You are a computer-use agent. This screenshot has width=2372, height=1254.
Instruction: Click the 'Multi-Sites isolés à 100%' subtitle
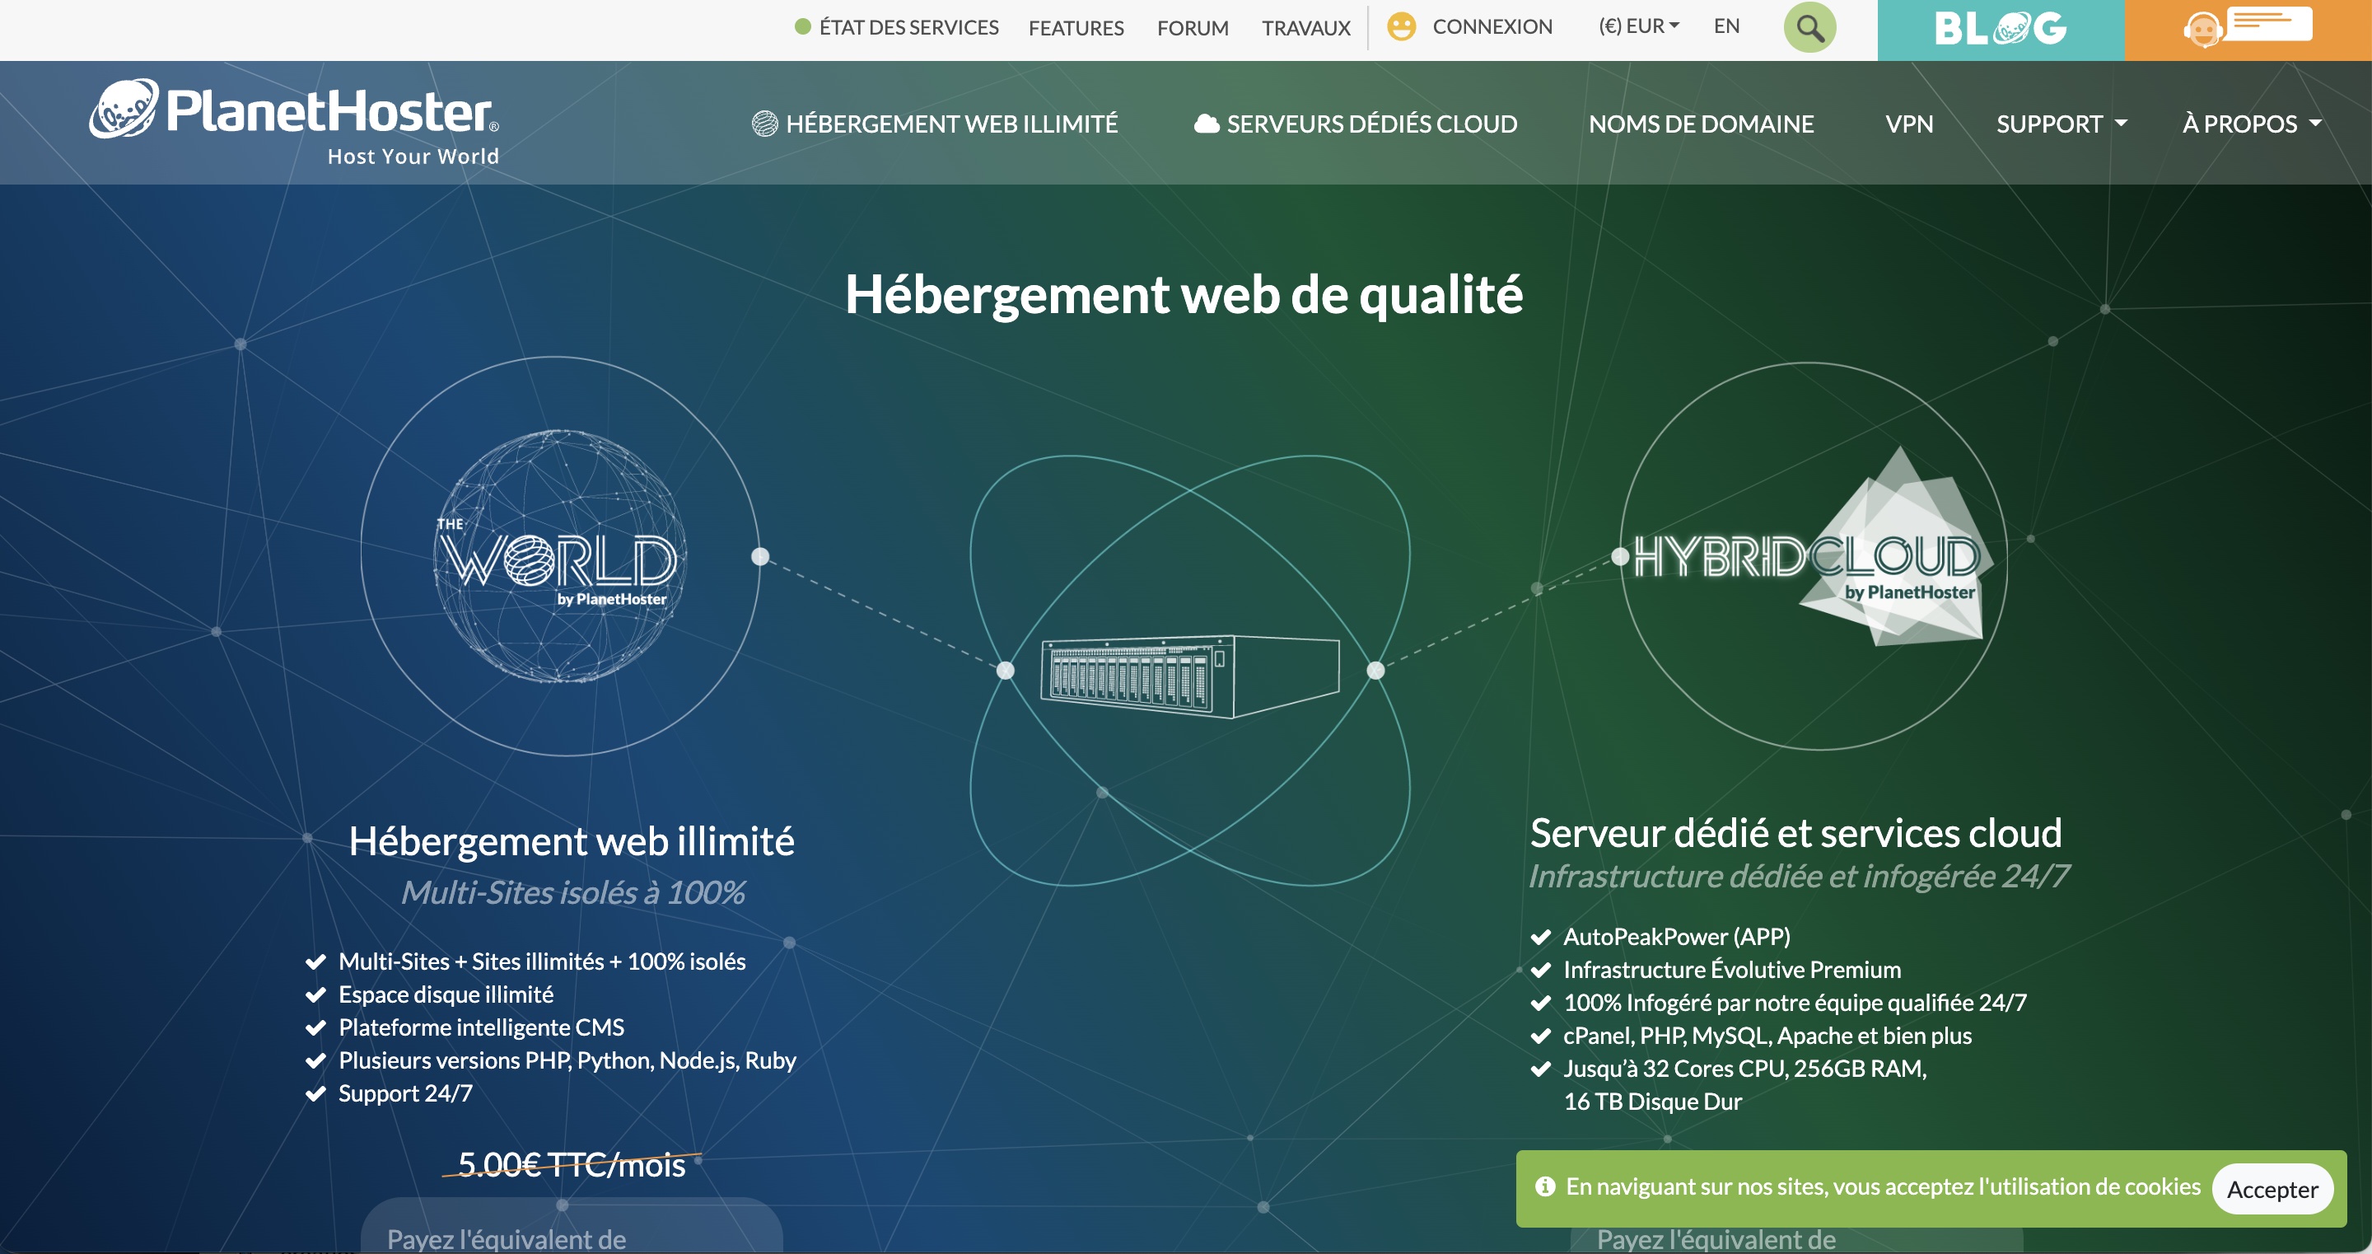572,892
